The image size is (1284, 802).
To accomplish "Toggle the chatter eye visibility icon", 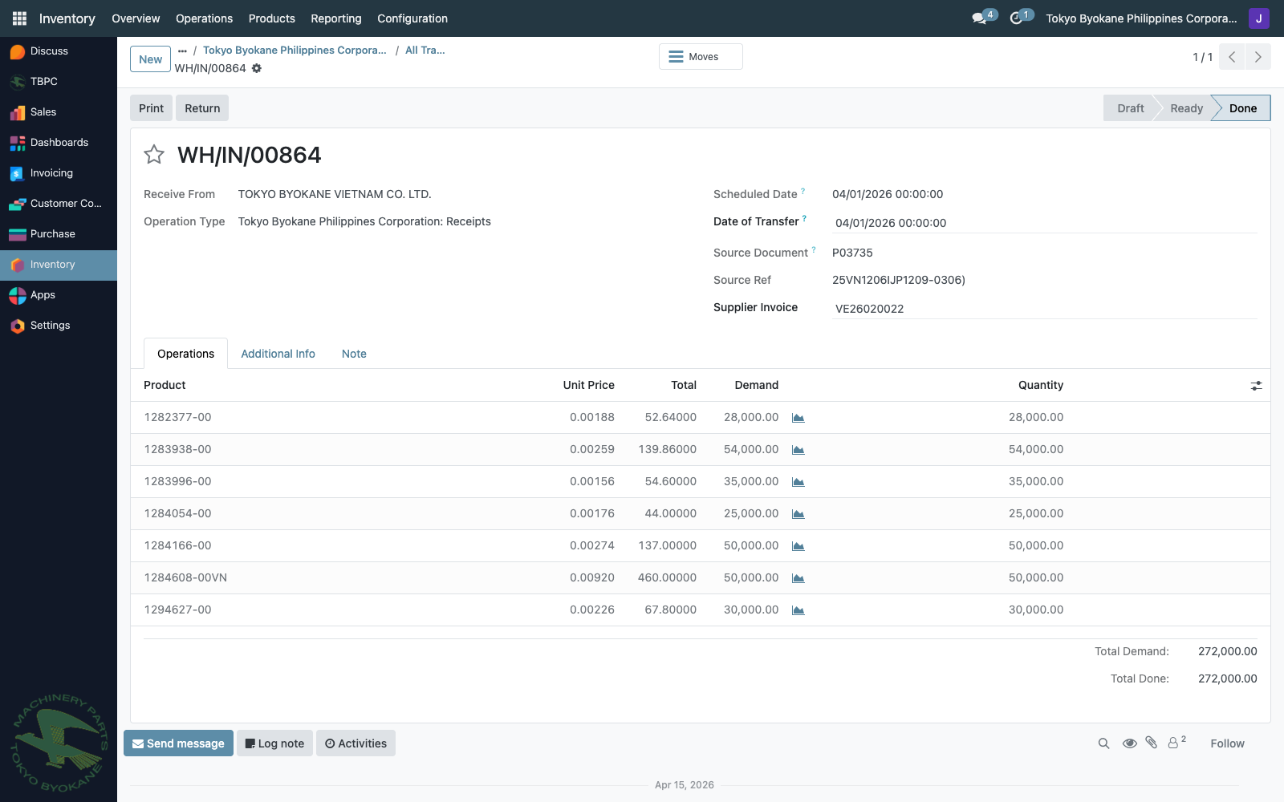I will tap(1129, 743).
